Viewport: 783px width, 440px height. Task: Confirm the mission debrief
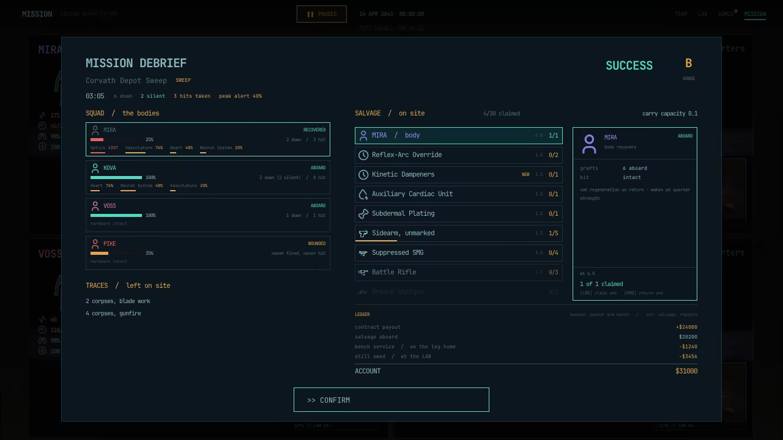391,400
